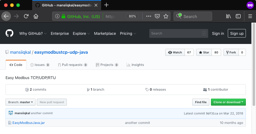256x134 pixels.
Task: Expand the Why GitHub? menu
Action: tap(33, 34)
